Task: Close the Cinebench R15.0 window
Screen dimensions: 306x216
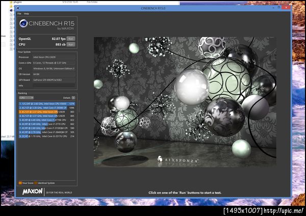Action: [x=286, y=8]
